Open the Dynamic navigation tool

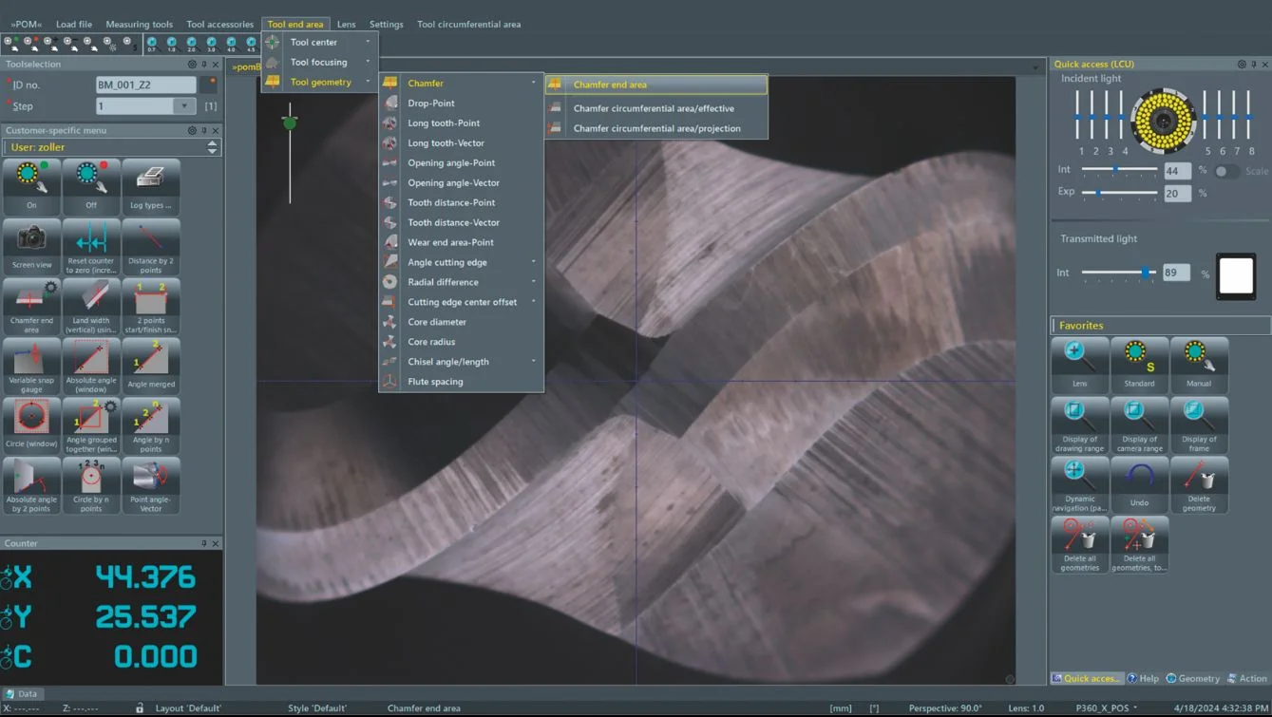click(1079, 481)
